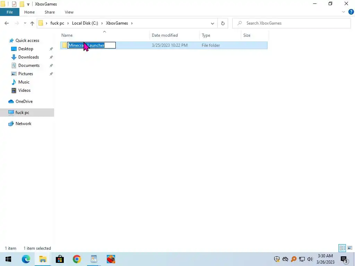The height and width of the screenshot is (266, 355).
Task: Click the pin icon next to Downloads
Action: click(51, 57)
